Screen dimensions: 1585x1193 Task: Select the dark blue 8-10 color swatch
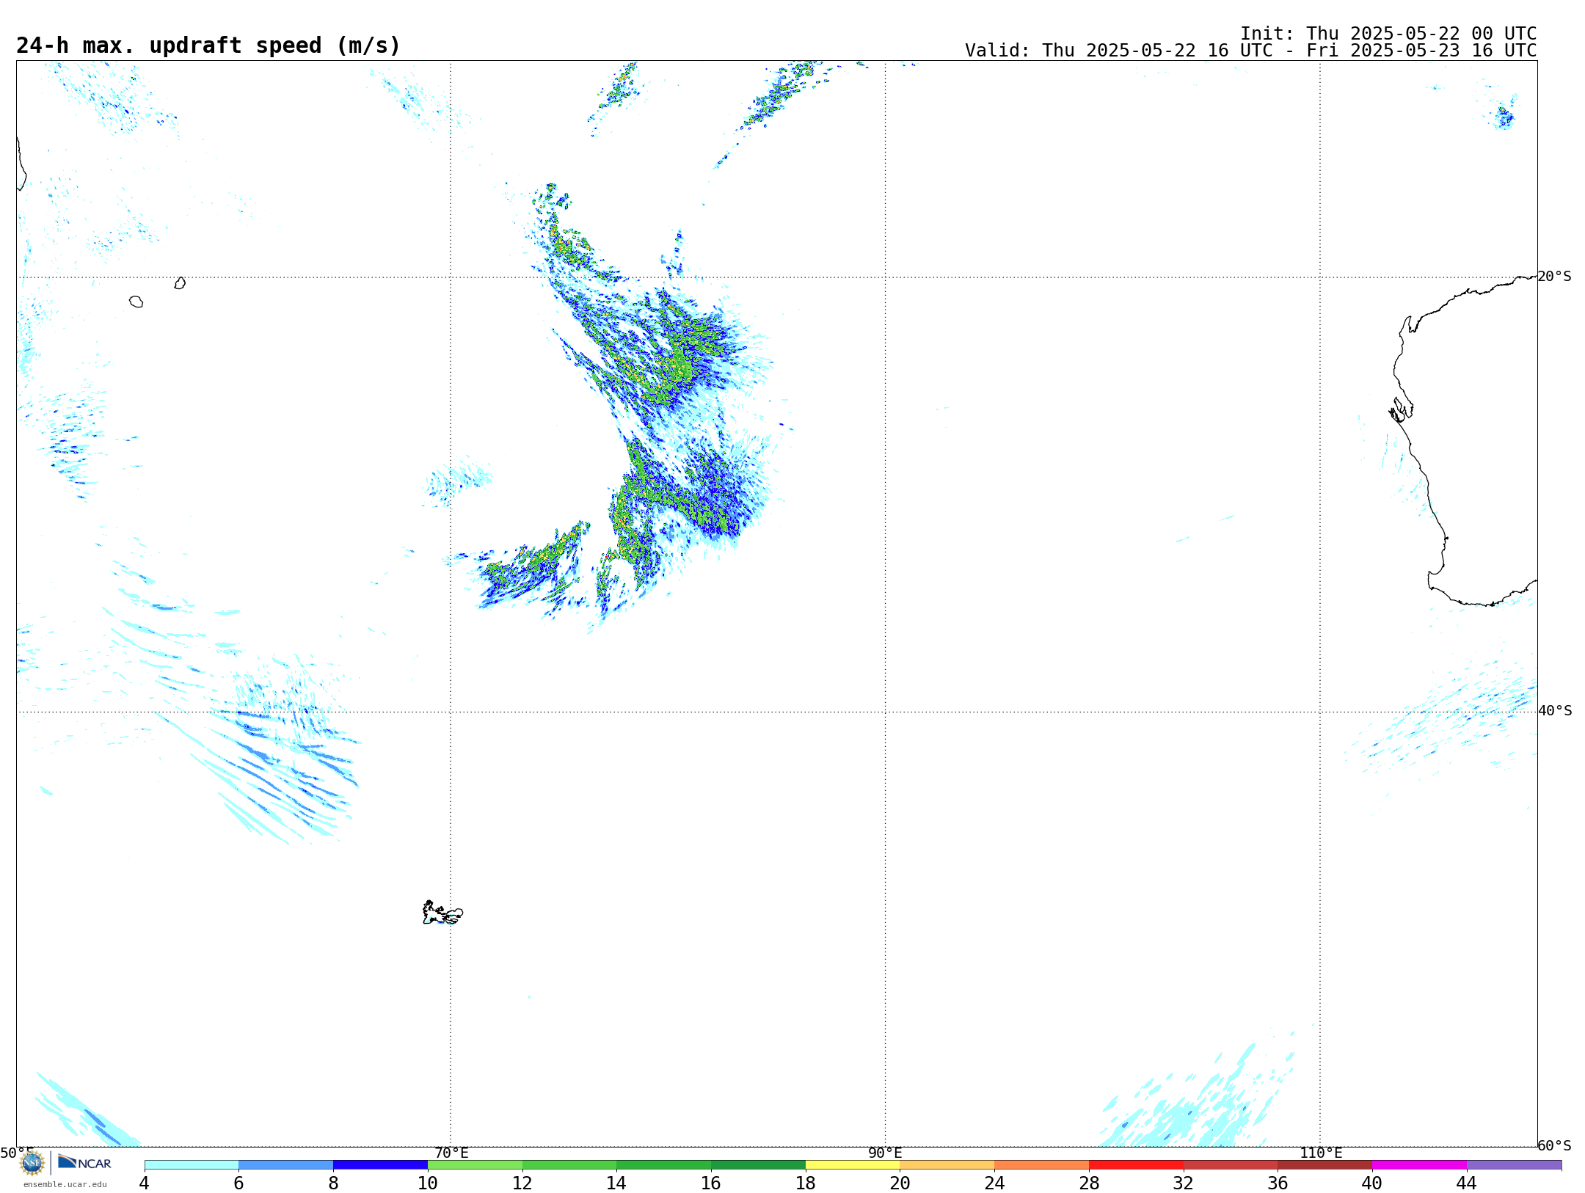[381, 1165]
